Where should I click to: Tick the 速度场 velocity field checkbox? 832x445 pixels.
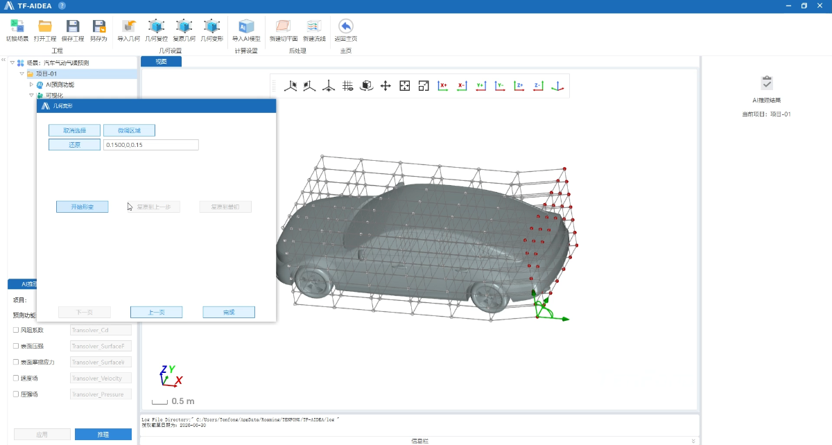pyautogui.click(x=16, y=378)
